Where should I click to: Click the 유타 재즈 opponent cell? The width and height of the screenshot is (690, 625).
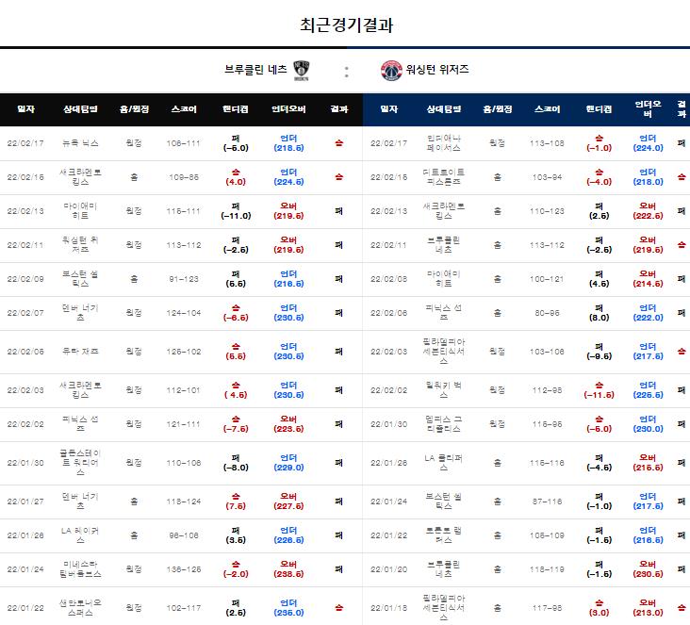pos(80,352)
